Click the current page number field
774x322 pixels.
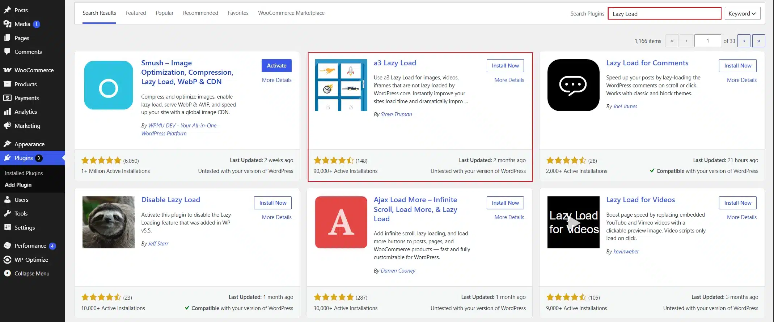707,41
